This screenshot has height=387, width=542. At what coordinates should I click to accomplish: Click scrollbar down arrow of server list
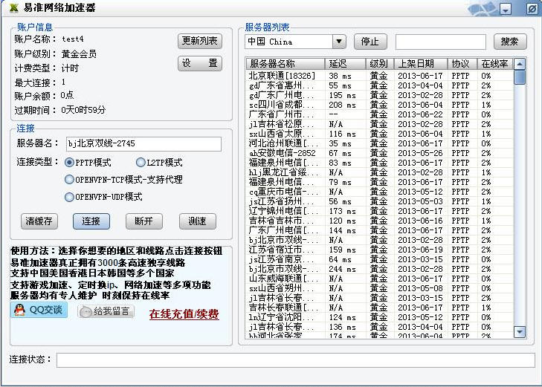click(520, 332)
